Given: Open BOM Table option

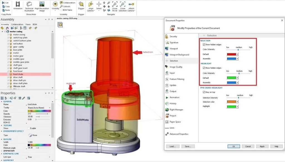Looking at the screenshot, I should (x=66, y=10).
